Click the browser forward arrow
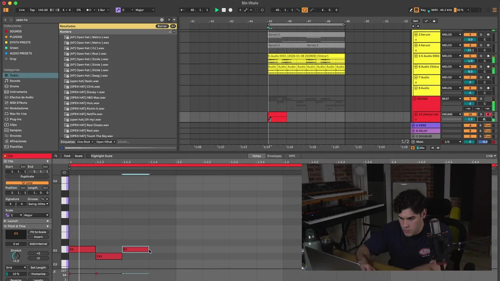 pyautogui.click(x=11, y=20)
